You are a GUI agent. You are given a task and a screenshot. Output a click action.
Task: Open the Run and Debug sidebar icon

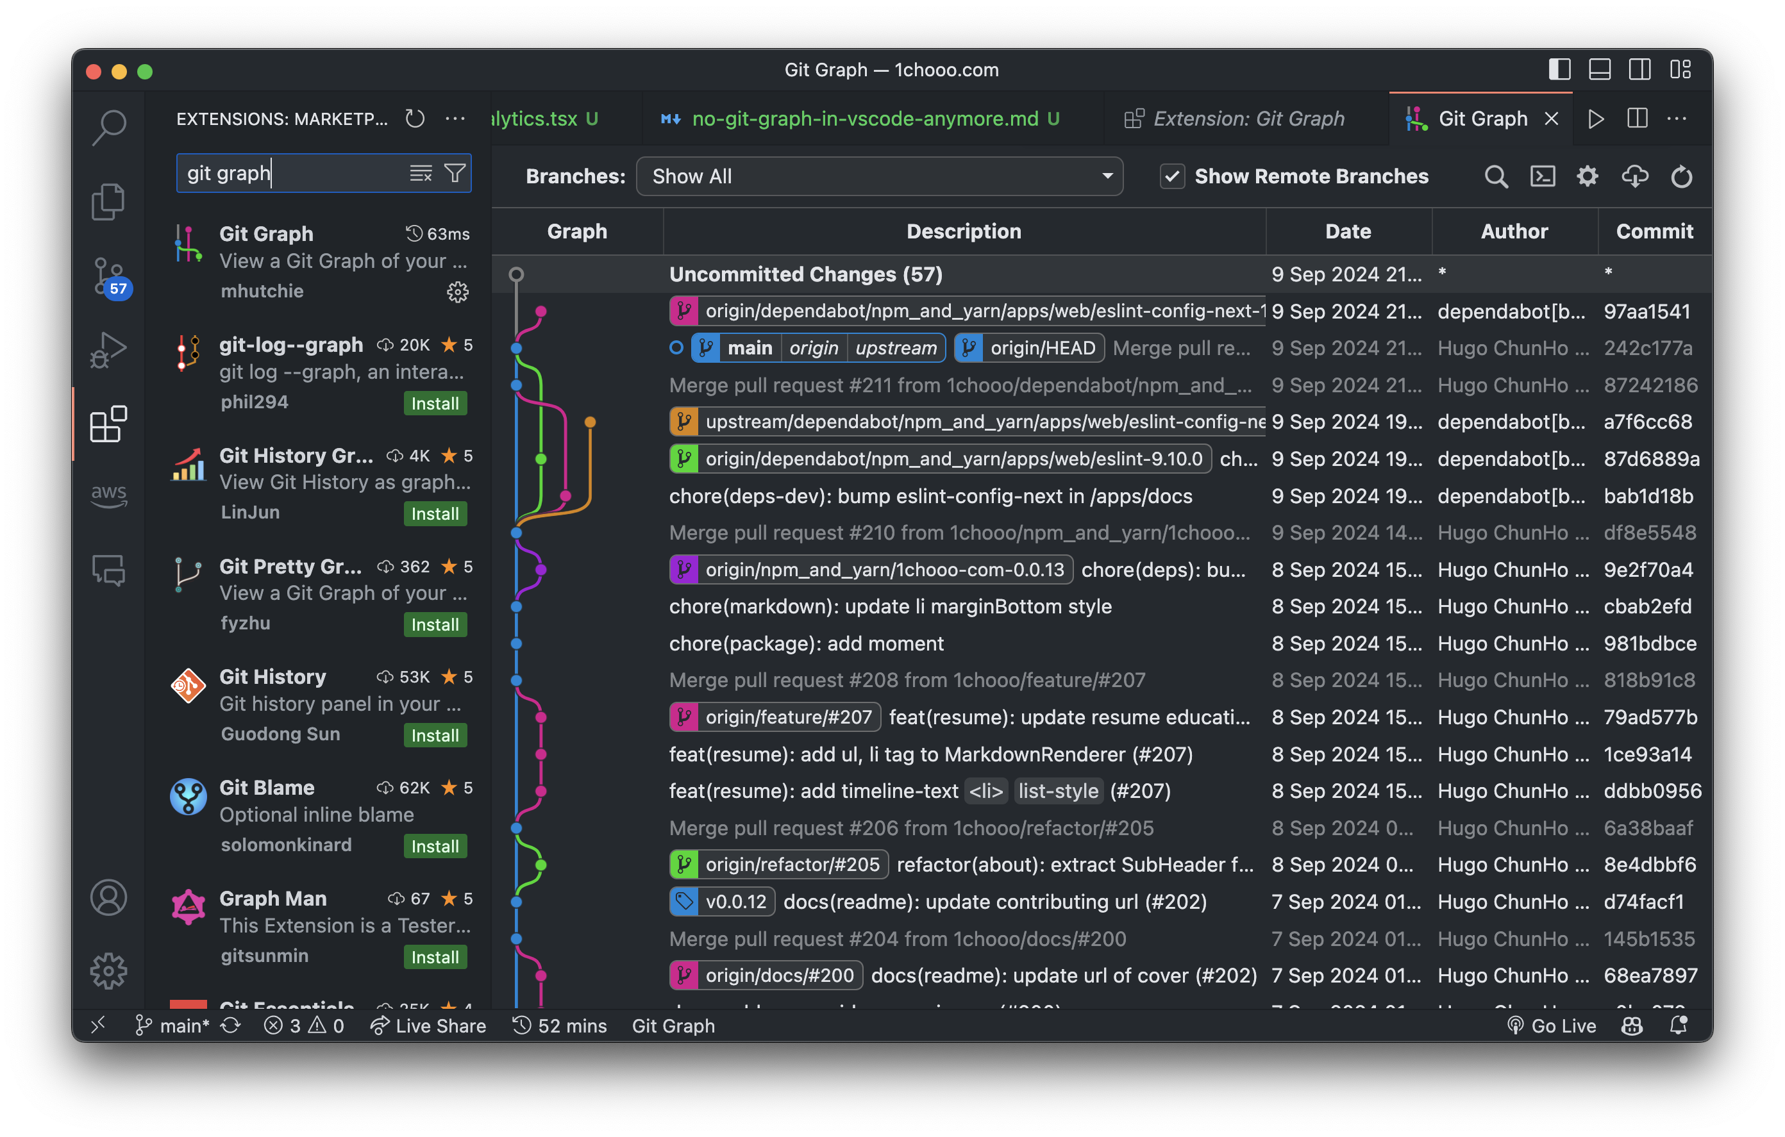[109, 349]
